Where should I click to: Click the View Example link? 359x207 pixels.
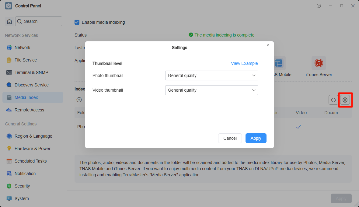pyautogui.click(x=244, y=63)
